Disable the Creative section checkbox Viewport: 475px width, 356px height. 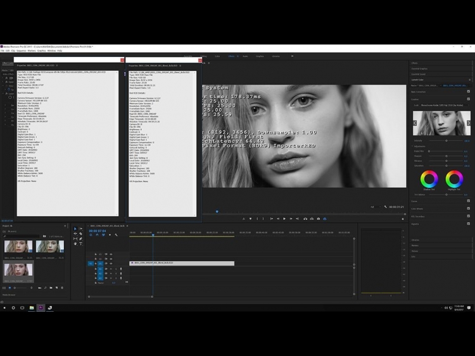(468, 99)
